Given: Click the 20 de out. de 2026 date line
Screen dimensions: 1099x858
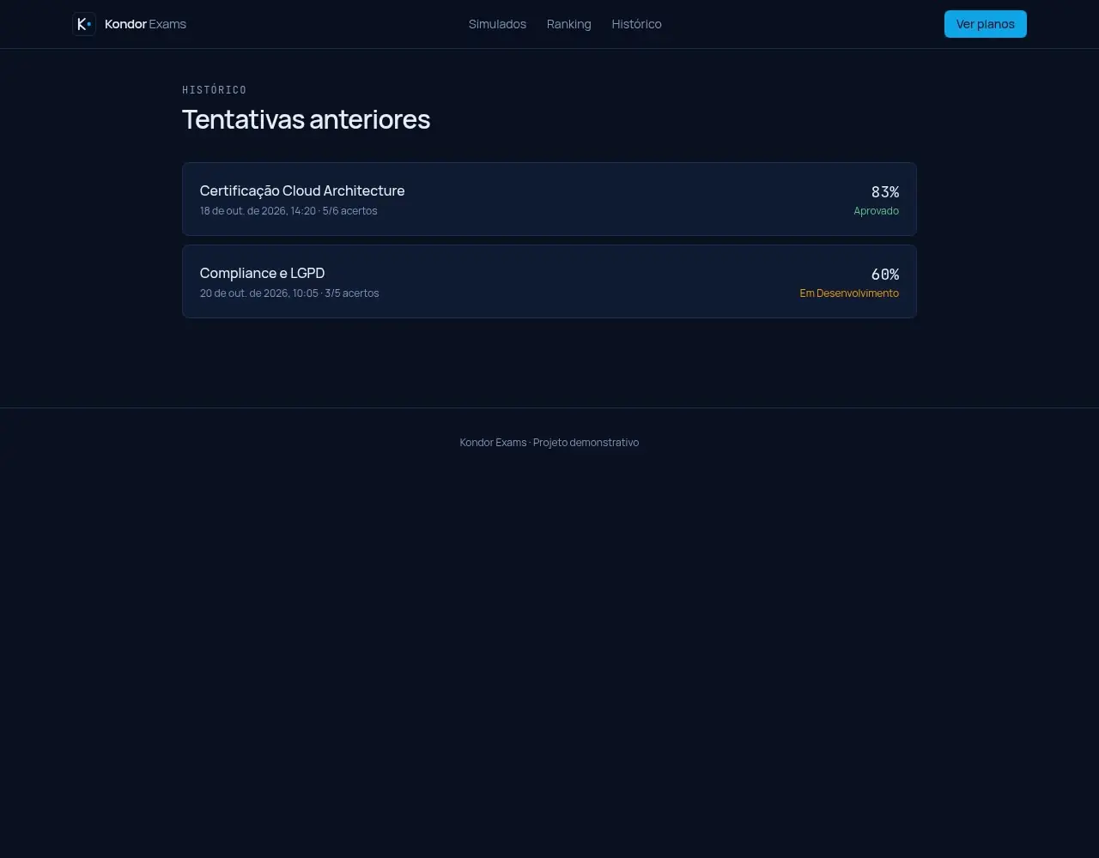Looking at the screenshot, I should click(x=289, y=293).
